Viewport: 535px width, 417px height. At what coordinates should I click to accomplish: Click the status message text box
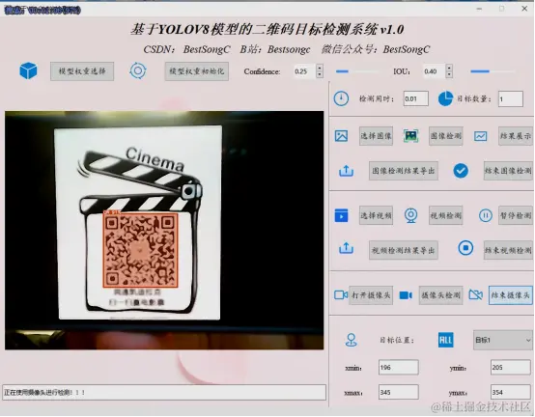[x=164, y=393]
